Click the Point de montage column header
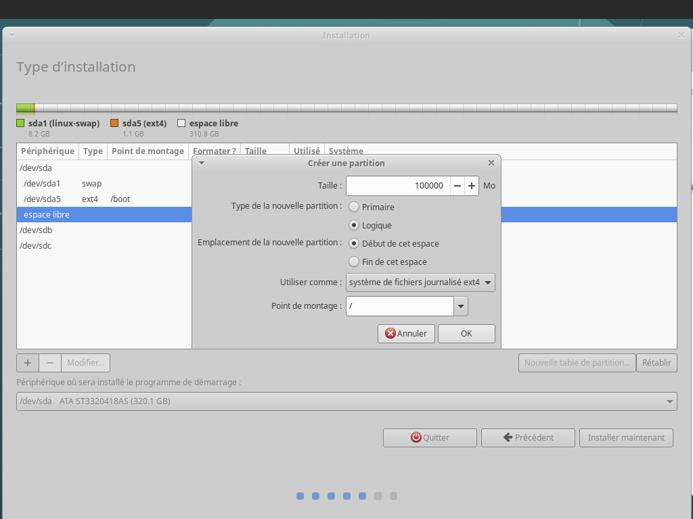This screenshot has width=693, height=519. click(x=148, y=151)
